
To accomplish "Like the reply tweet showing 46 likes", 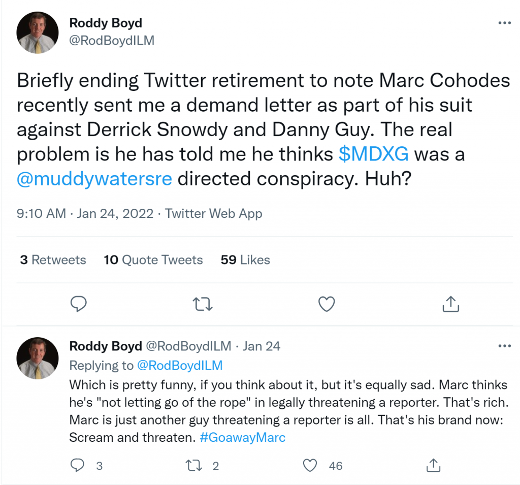I will pos(309,465).
